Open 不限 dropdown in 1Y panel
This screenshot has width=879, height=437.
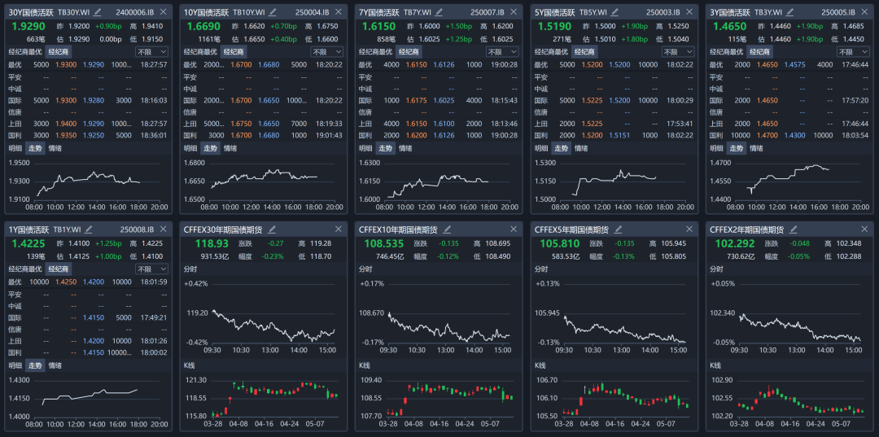pyautogui.click(x=152, y=269)
